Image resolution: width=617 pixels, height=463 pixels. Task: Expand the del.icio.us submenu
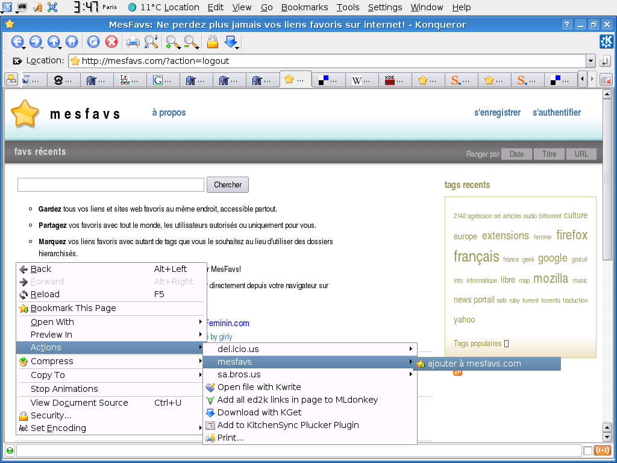click(310, 349)
